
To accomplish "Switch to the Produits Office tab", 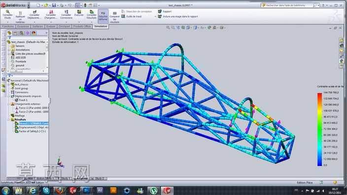I will [82, 26].
